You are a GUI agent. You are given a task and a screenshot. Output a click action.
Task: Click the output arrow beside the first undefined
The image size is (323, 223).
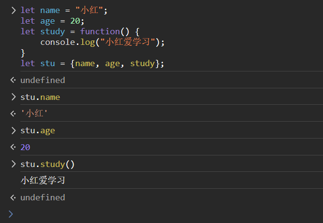[x=13, y=80]
